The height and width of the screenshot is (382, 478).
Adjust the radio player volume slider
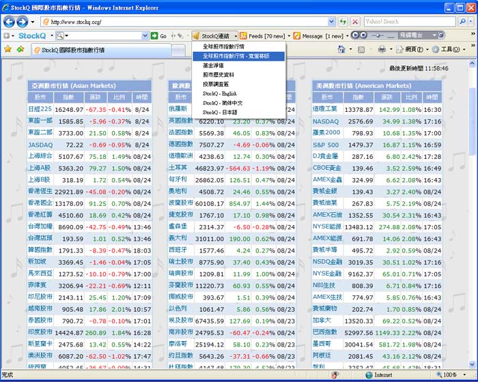tap(378, 35)
